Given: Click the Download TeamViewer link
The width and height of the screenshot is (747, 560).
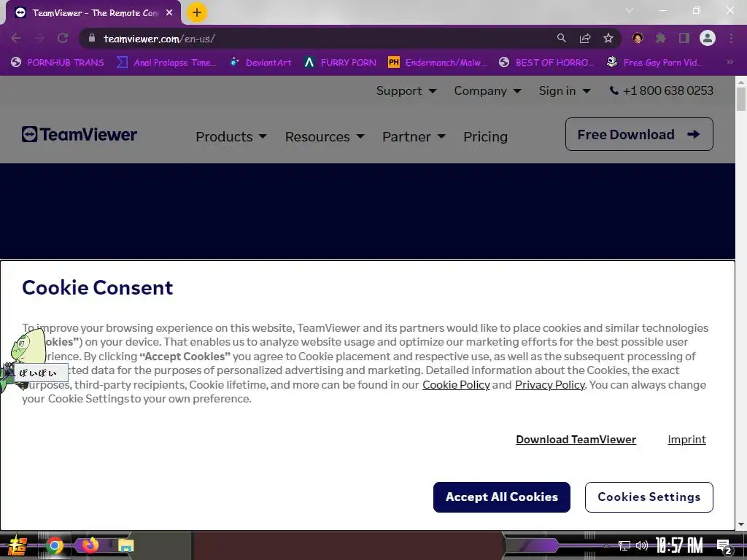Looking at the screenshot, I should [576, 440].
